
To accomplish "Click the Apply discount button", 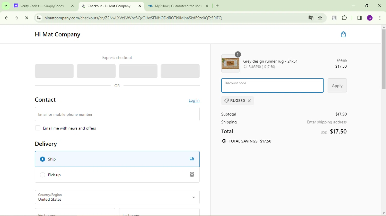I will coord(337,86).
